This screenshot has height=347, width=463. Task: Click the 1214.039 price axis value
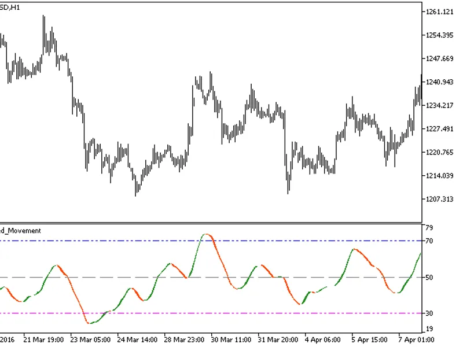pyautogui.click(x=439, y=176)
